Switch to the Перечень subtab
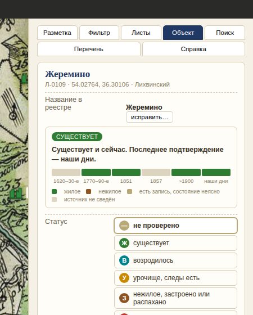Viewport: 253px width, 315px height. pyautogui.click(x=89, y=49)
